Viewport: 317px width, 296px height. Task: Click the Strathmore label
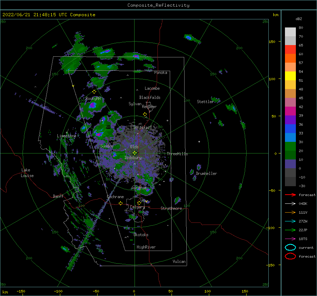click(171, 208)
